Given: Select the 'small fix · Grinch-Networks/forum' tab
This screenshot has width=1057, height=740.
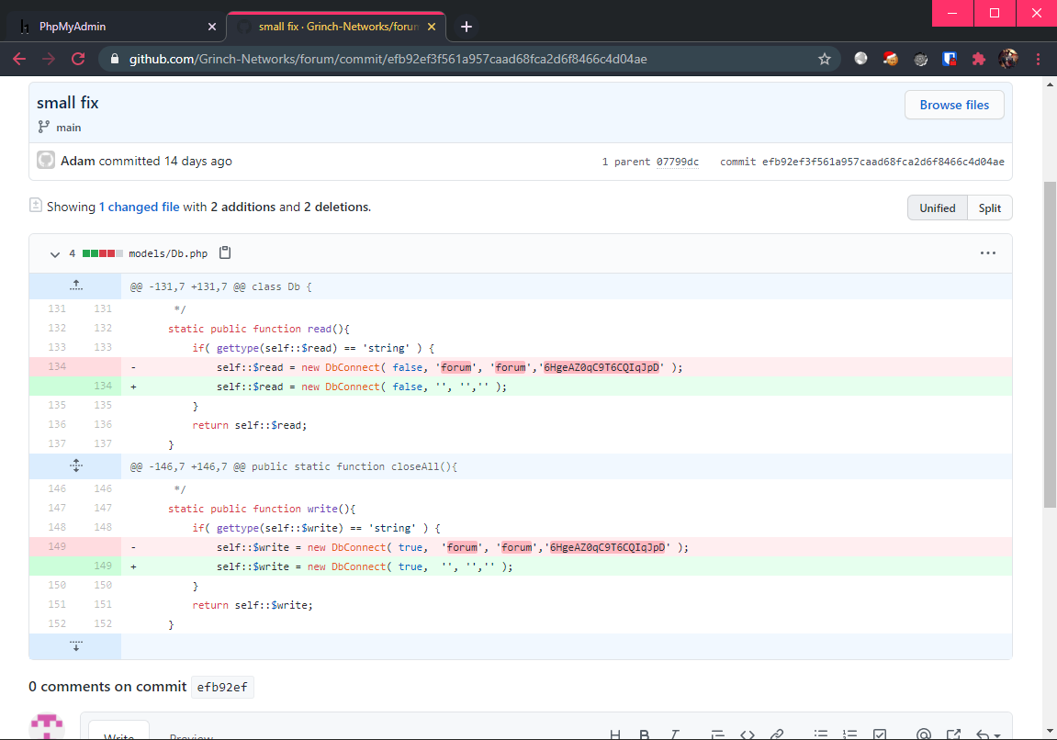Looking at the screenshot, I should (335, 27).
